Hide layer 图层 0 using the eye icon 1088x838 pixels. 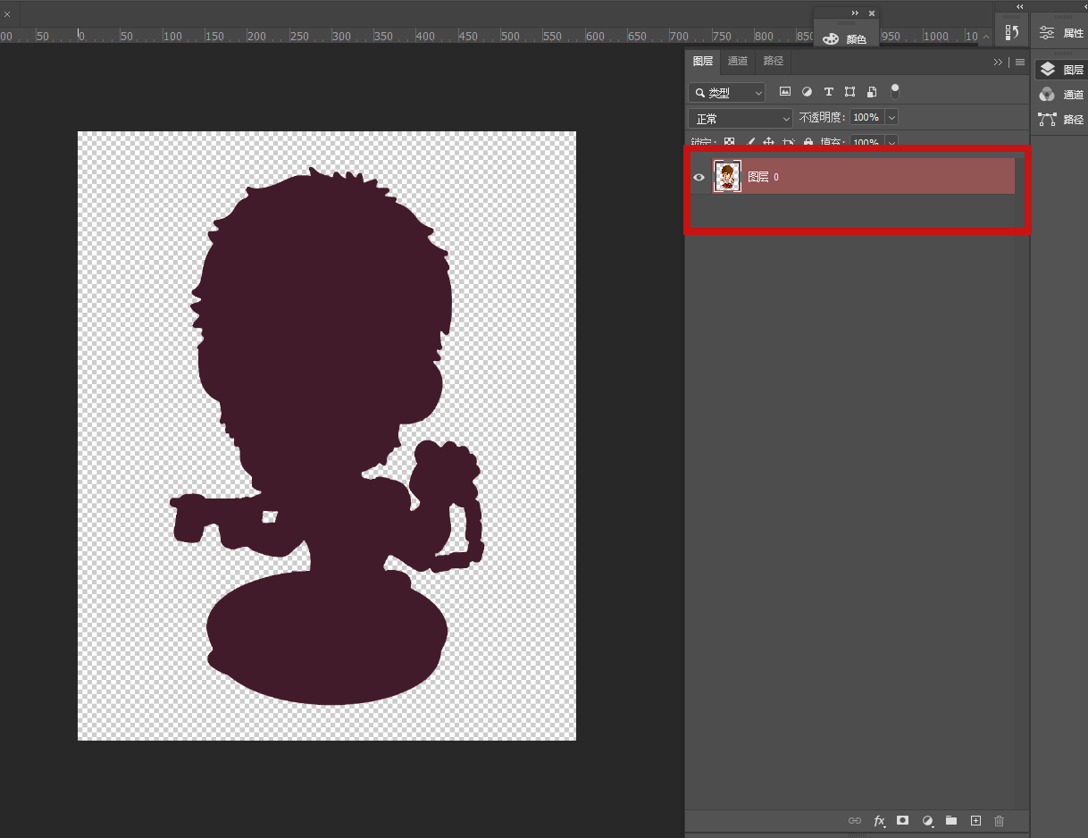(699, 177)
